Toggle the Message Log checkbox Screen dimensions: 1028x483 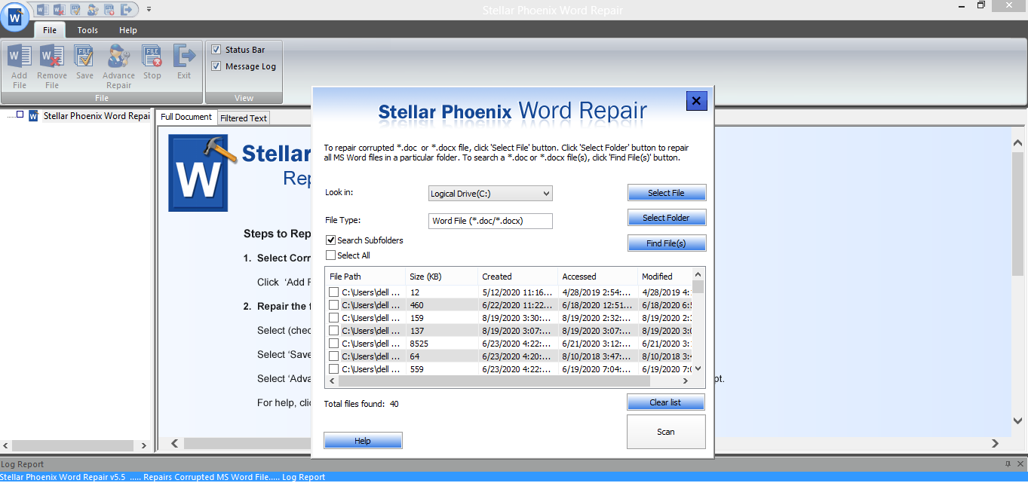tap(216, 66)
